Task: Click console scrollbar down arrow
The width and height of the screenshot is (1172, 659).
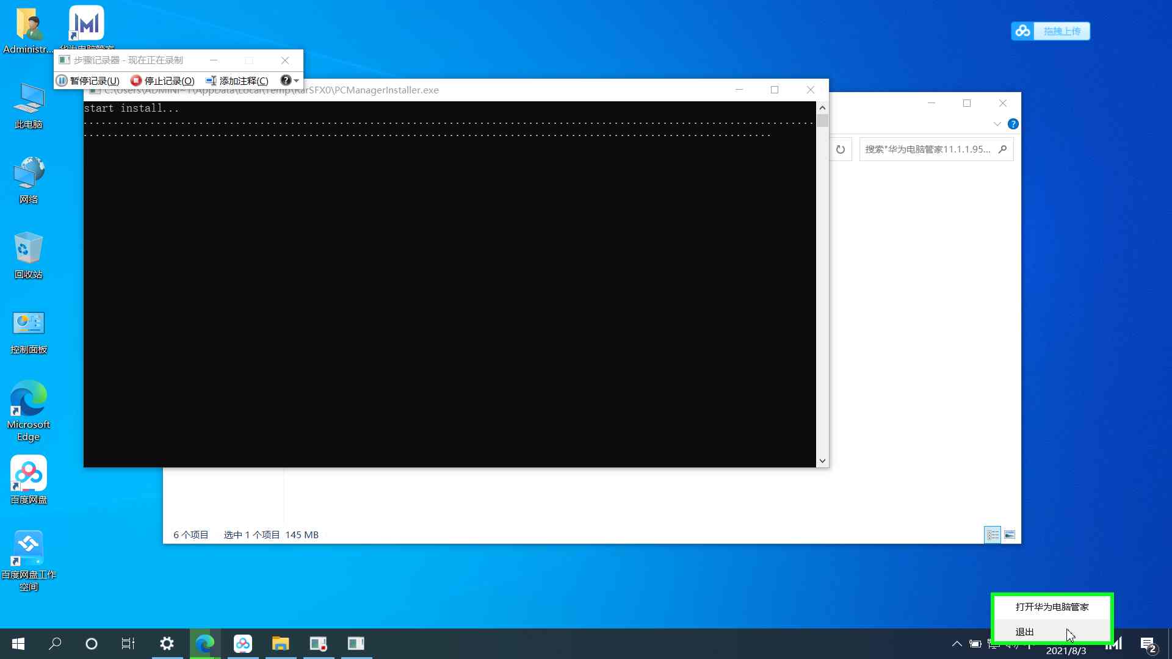Action: coord(822,461)
